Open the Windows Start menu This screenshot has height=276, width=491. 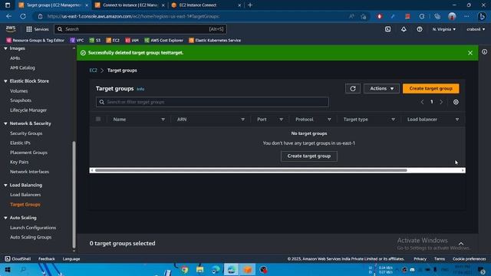(x=8, y=270)
